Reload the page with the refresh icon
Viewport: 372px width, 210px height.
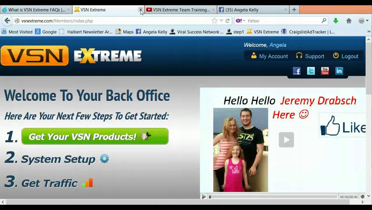[228, 21]
